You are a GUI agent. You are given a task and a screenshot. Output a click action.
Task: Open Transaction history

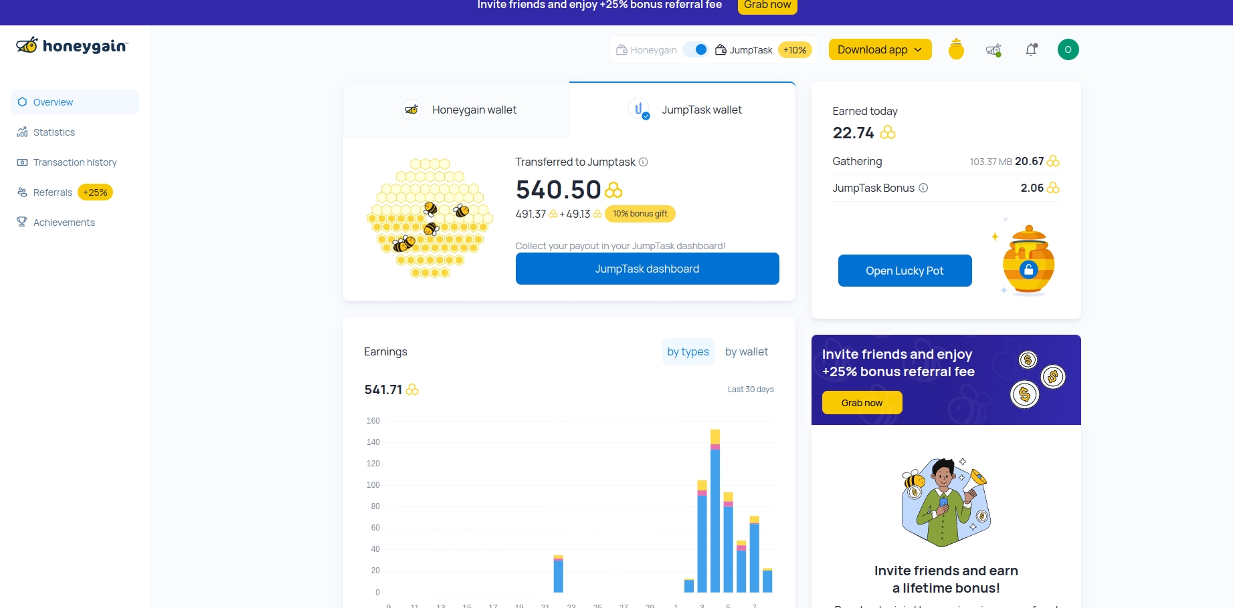click(x=75, y=162)
